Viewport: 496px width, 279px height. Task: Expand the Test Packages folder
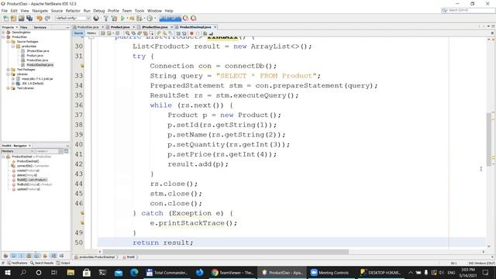point(9,70)
